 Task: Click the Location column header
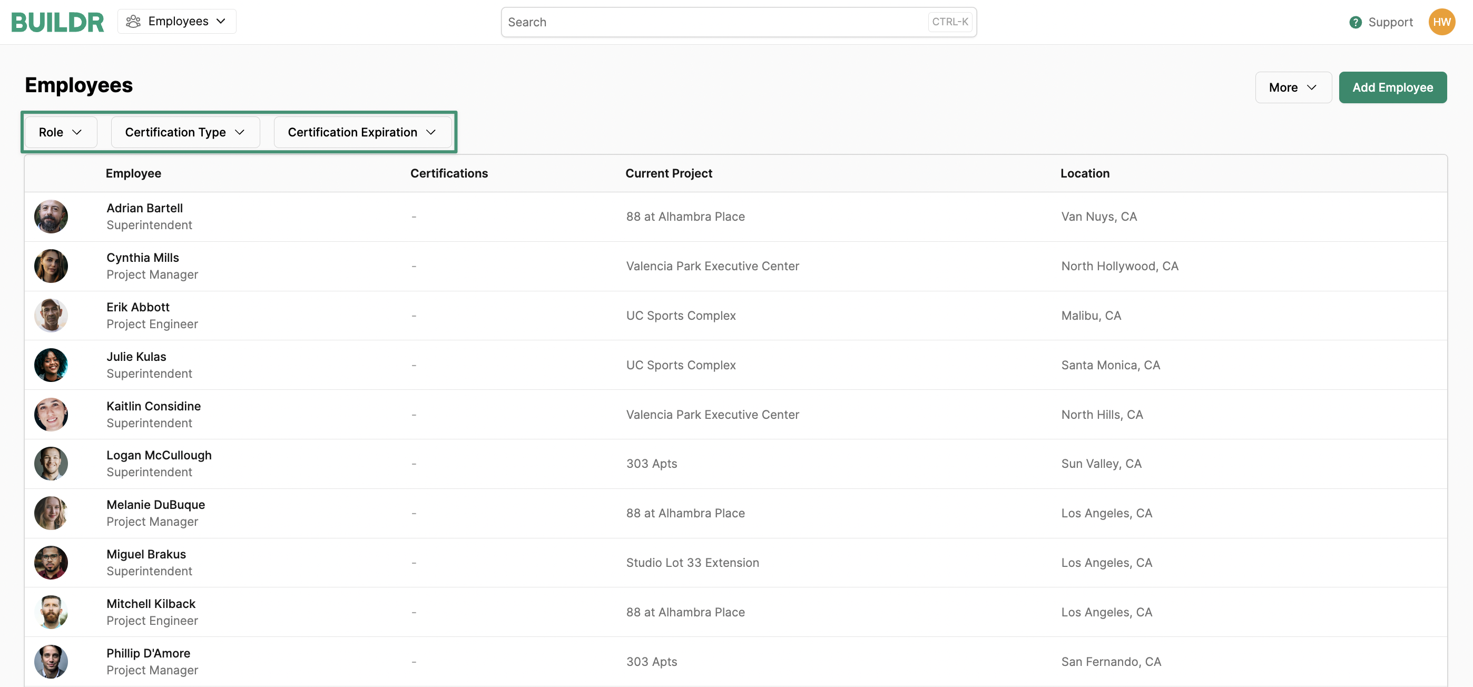click(1085, 173)
